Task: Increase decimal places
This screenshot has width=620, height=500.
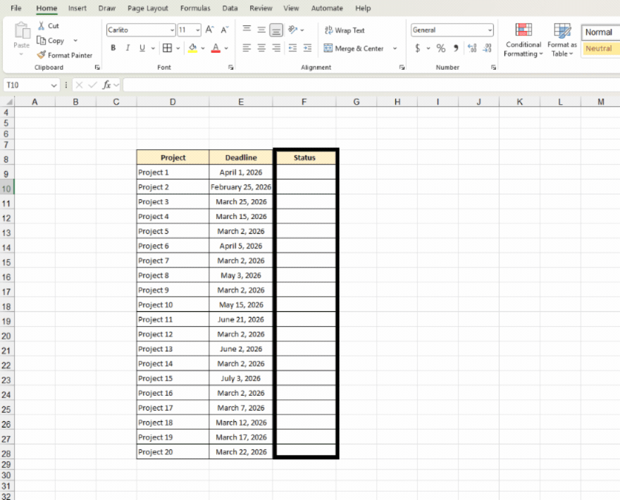Action: 472,48
